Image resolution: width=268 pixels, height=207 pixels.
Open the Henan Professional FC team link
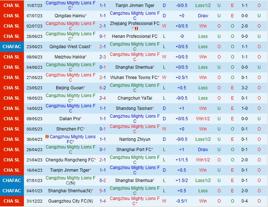[135, 36]
